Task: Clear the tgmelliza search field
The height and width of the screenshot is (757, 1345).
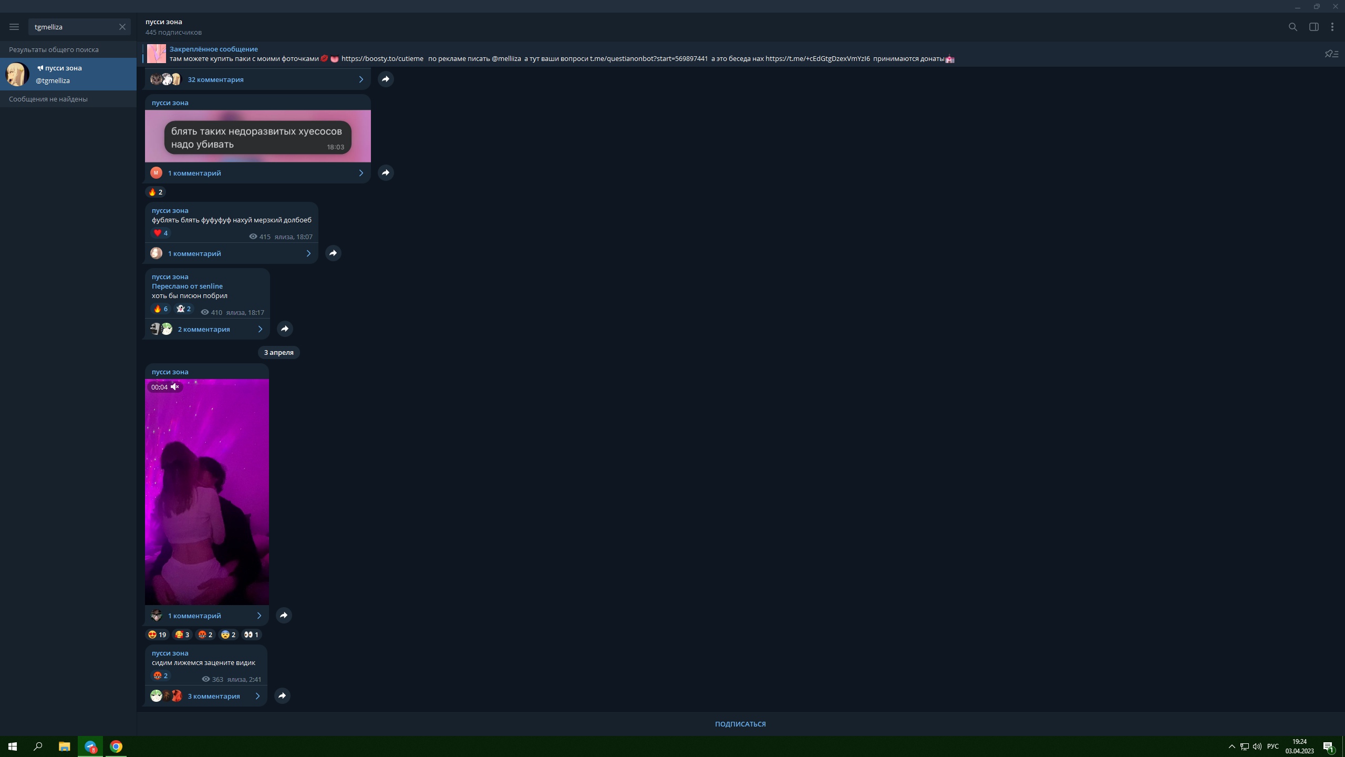Action: (122, 27)
